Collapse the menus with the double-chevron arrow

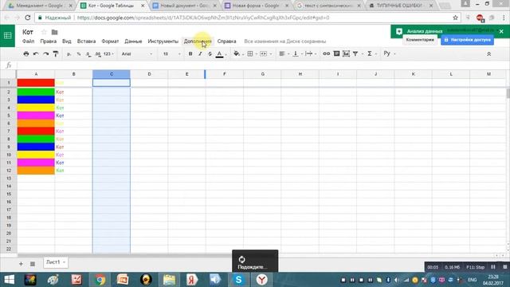tap(488, 54)
